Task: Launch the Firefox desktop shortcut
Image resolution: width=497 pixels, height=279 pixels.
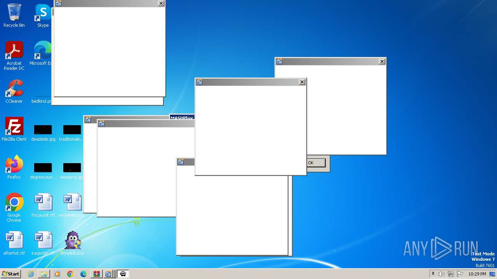Action: (14, 167)
